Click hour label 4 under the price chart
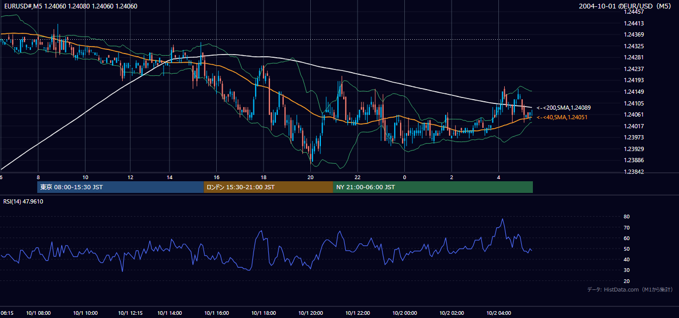 pyautogui.click(x=498, y=177)
